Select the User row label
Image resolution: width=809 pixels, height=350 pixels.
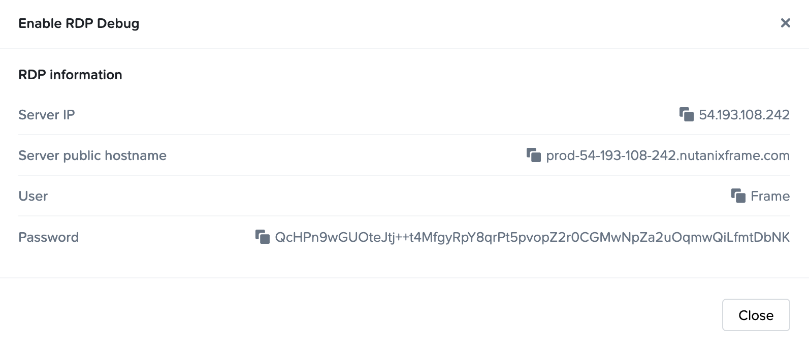click(x=33, y=196)
